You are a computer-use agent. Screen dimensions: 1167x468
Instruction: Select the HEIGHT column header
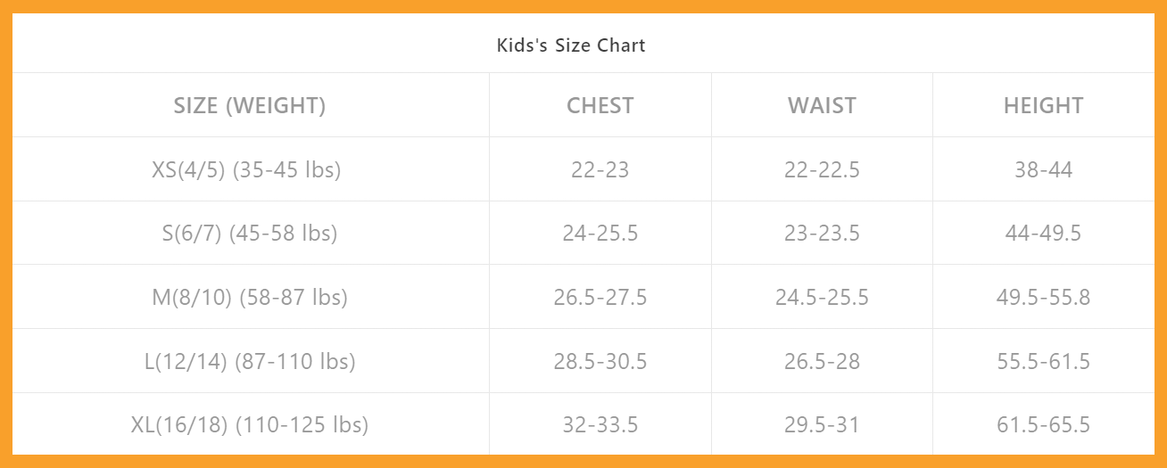[1043, 106]
